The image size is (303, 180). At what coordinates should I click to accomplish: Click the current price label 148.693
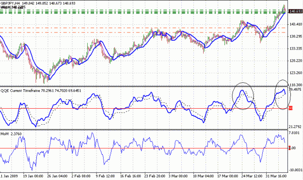[x=296, y=12]
